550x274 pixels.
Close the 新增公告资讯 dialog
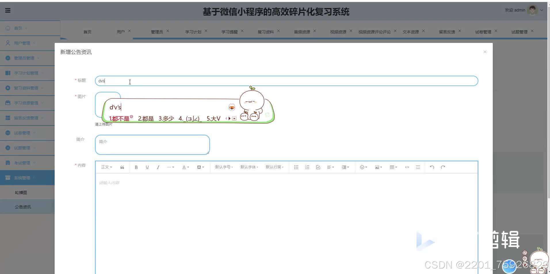click(485, 52)
